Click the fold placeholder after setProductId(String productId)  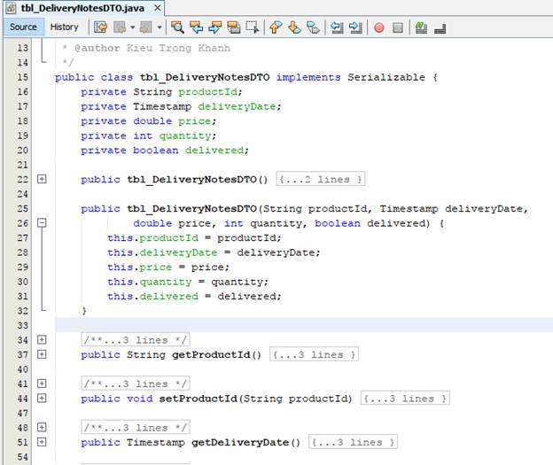(405, 399)
